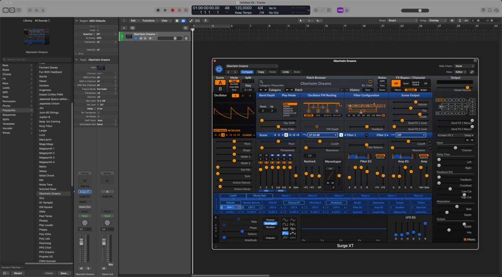
Task: Toggle KEYTRACK on the oscillator
Action: [x=220, y=130]
